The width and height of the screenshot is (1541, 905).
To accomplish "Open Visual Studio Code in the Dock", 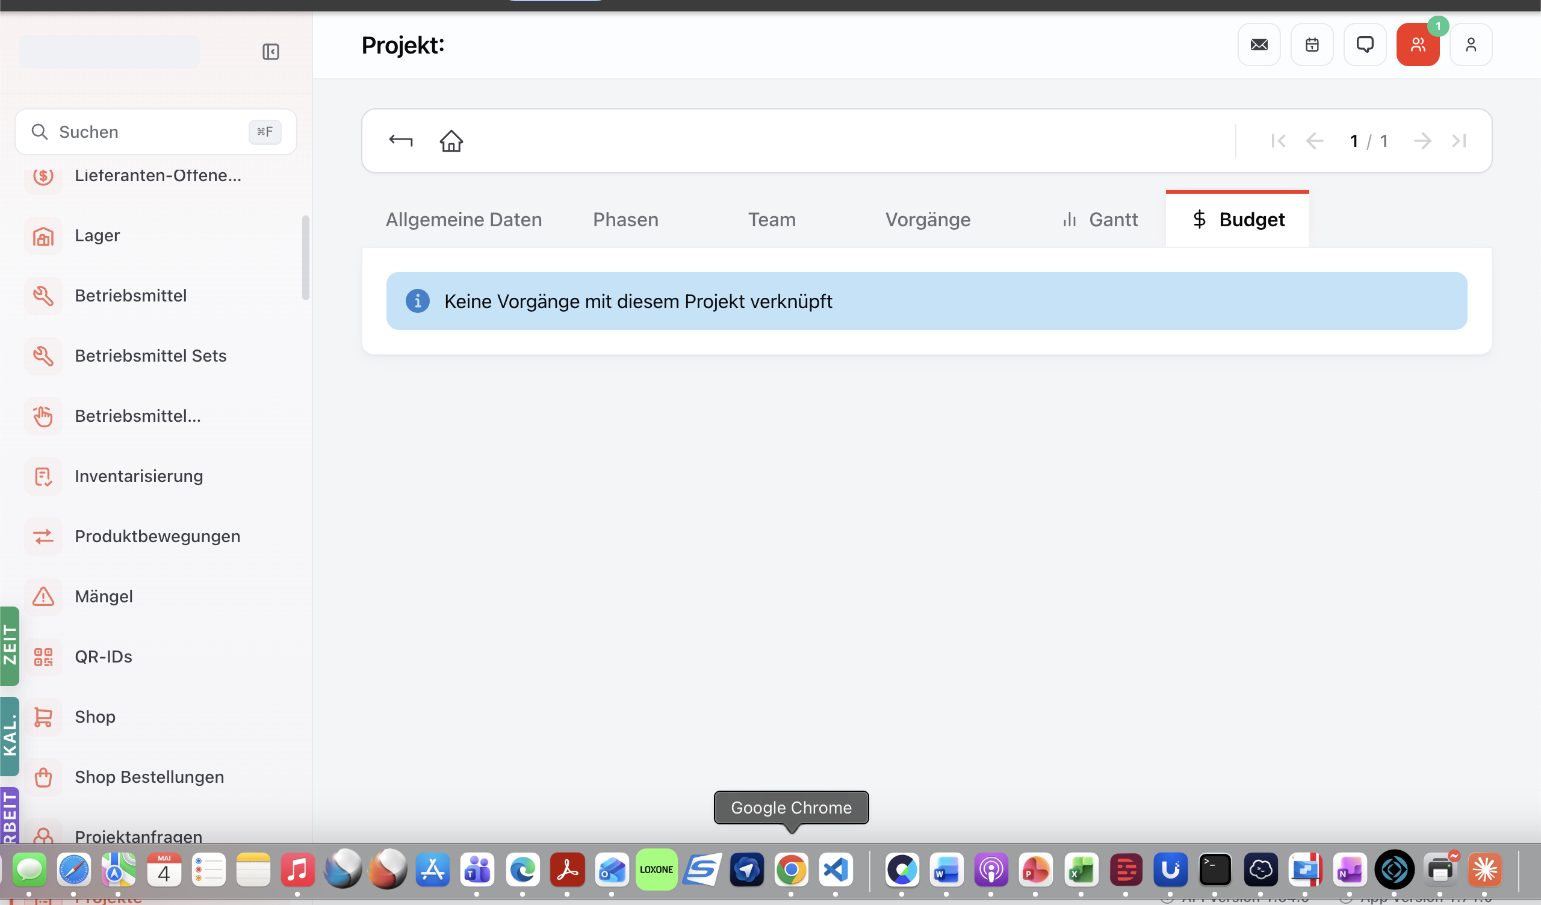I will [836, 869].
